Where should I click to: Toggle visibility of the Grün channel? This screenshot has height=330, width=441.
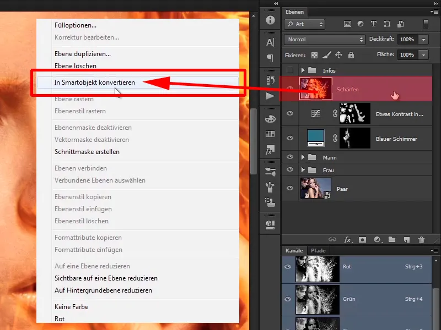(x=288, y=299)
